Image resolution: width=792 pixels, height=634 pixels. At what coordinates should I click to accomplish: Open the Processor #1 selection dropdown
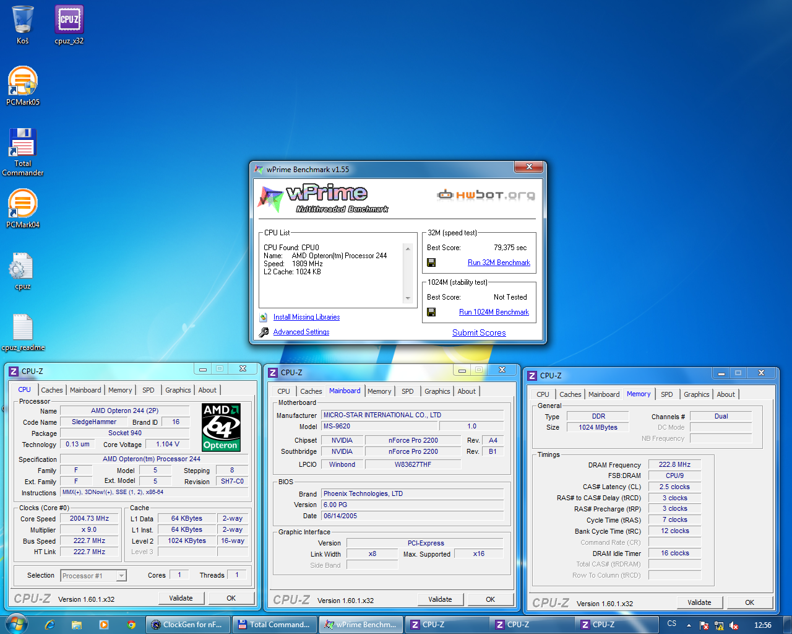(x=93, y=576)
